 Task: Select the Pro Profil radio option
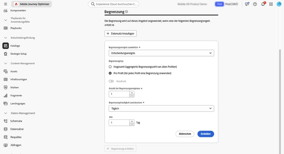point(110,73)
